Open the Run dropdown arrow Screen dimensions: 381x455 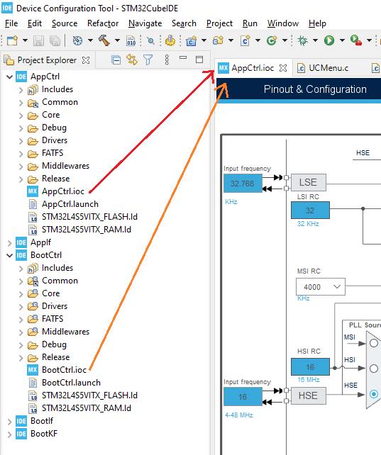point(342,40)
